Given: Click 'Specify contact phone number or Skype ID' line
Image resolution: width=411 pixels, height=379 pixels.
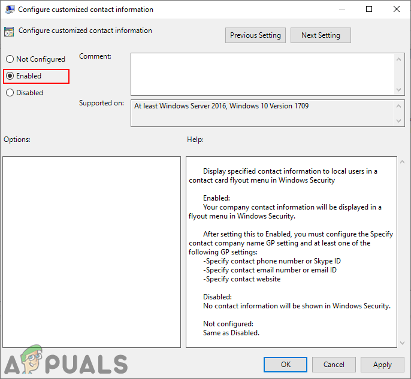Looking at the screenshot, I should point(272,261).
